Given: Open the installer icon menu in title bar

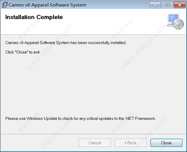Looking at the screenshot, I should (x=4, y=5).
